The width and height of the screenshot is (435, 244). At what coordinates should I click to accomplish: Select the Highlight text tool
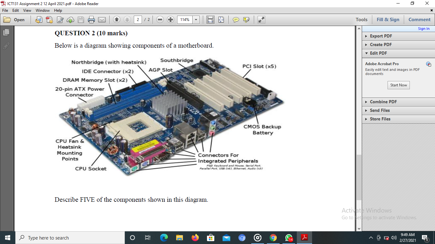tap(246, 20)
